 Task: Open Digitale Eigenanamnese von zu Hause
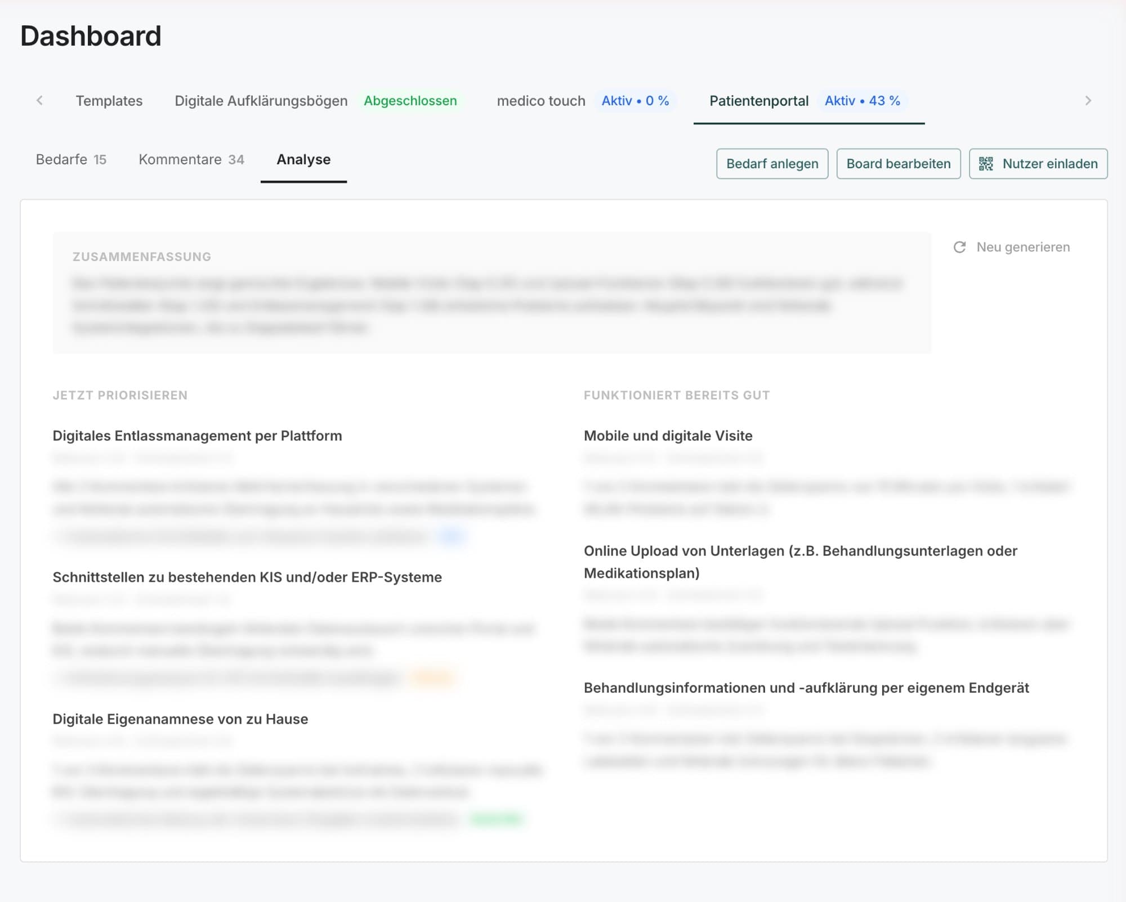click(180, 719)
